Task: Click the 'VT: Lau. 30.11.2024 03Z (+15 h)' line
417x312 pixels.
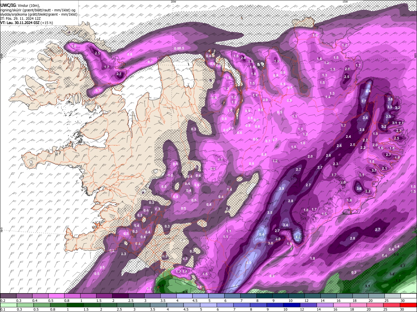Action: pyautogui.click(x=26, y=23)
